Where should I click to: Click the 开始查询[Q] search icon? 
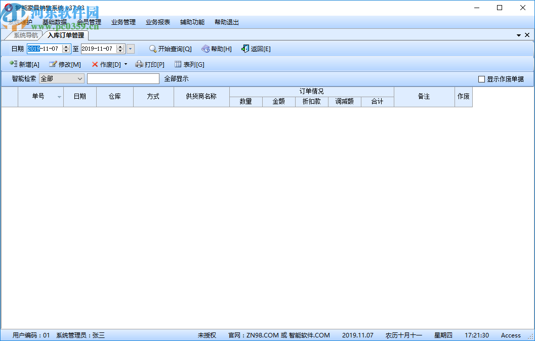[x=152, y=49]
